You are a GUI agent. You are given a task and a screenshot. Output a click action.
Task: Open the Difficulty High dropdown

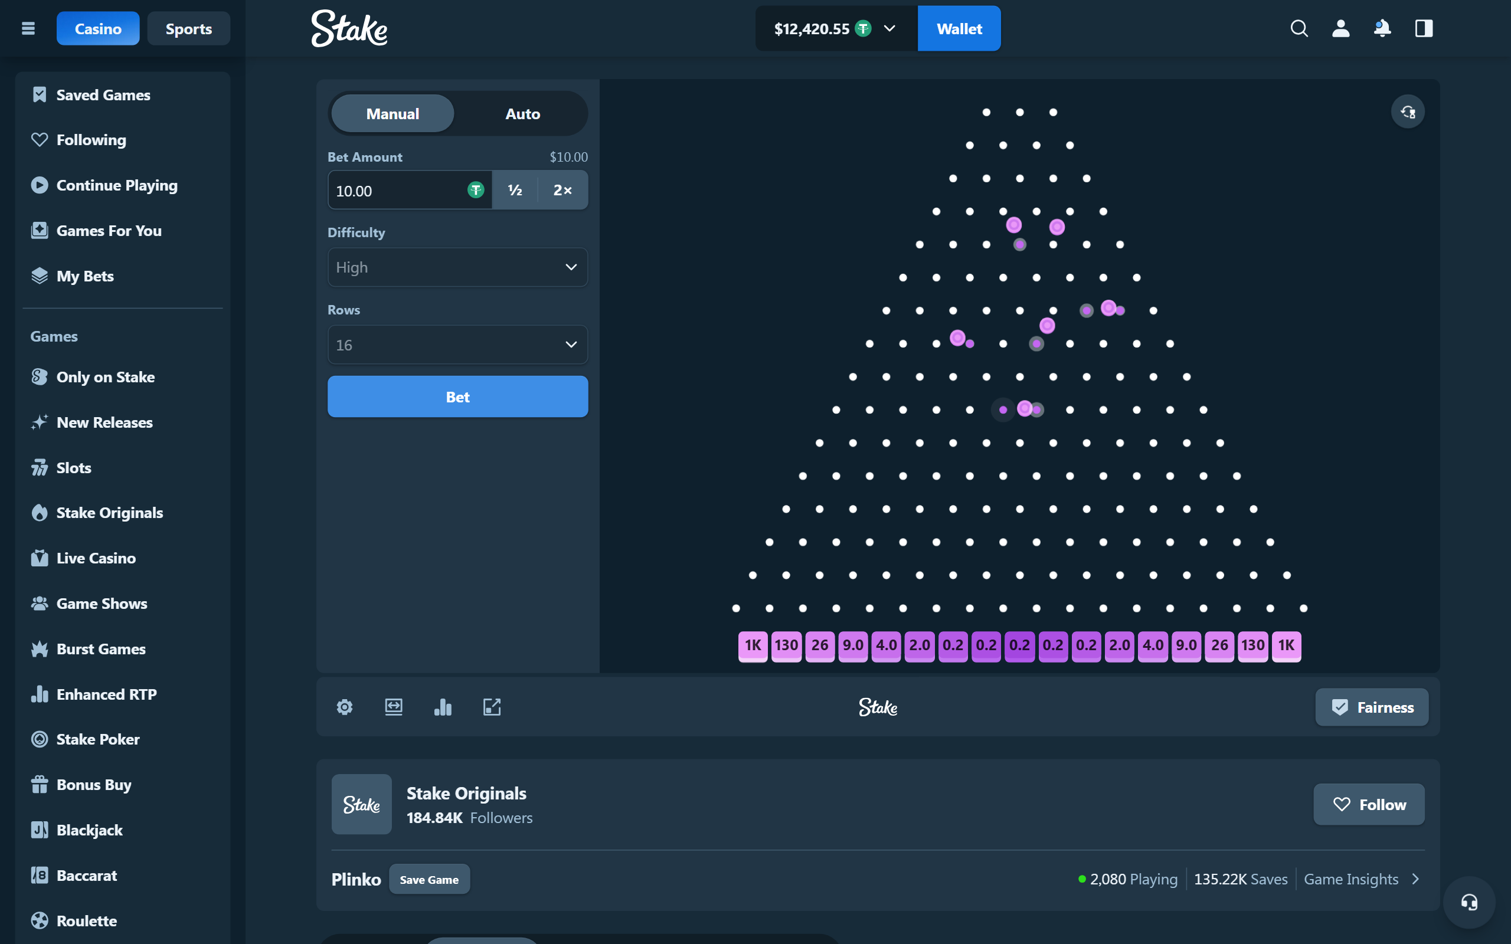pos(457,267)
